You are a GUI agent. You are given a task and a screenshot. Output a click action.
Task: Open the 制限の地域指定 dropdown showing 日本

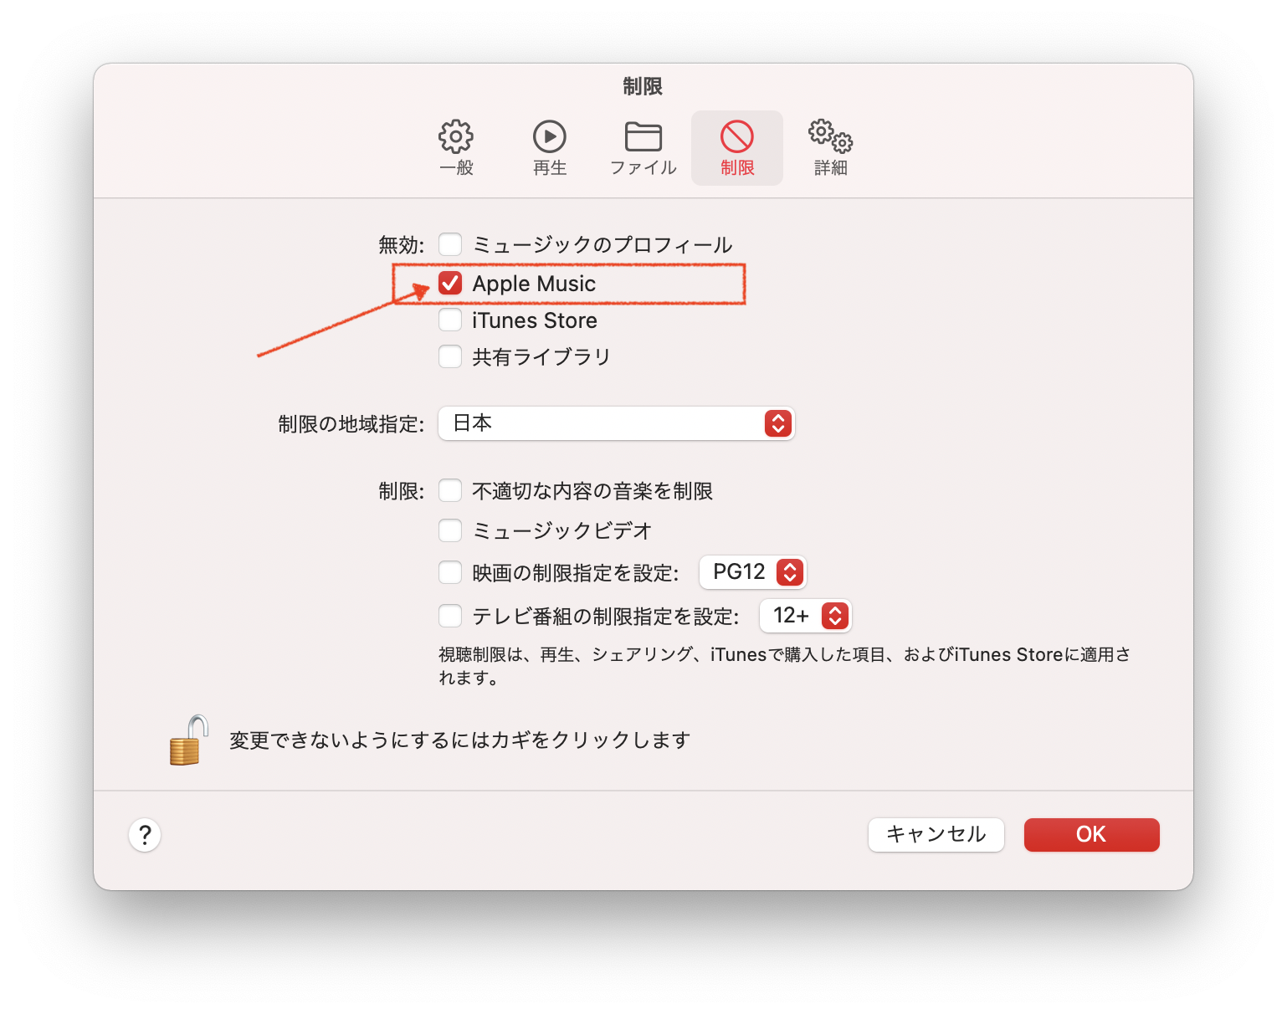coord(617,423)
